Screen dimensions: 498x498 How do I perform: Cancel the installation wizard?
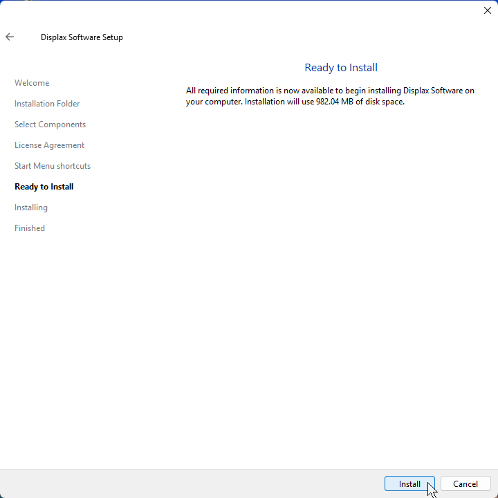(x=465, y=484)
